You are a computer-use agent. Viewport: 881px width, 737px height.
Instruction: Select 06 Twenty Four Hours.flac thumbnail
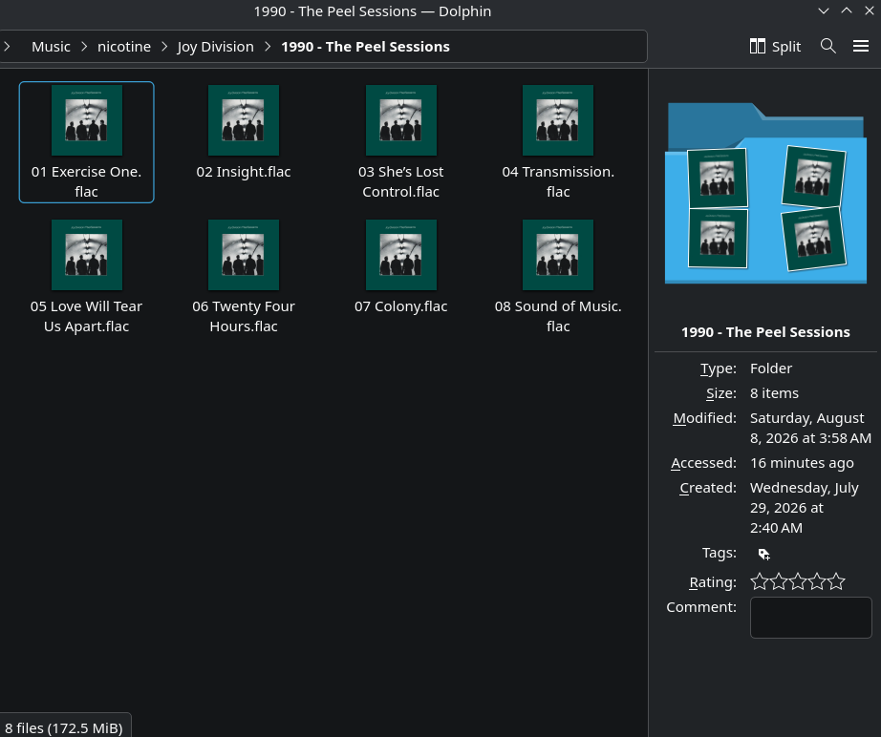pyautogui.click(x=244, y=255)
